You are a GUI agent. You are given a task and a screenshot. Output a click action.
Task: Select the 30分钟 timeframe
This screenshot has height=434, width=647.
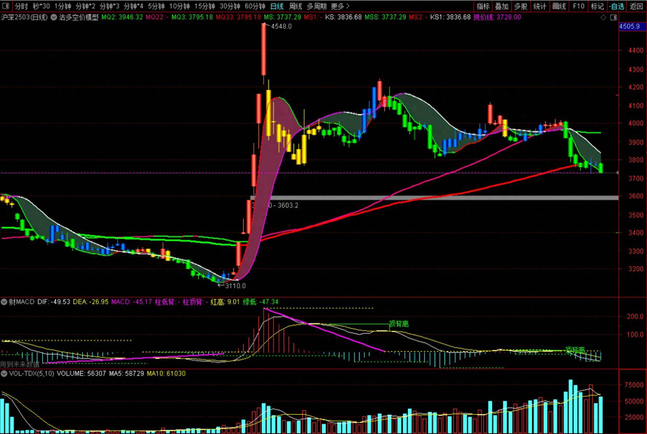pyautogui.click(x=230, y=6)
